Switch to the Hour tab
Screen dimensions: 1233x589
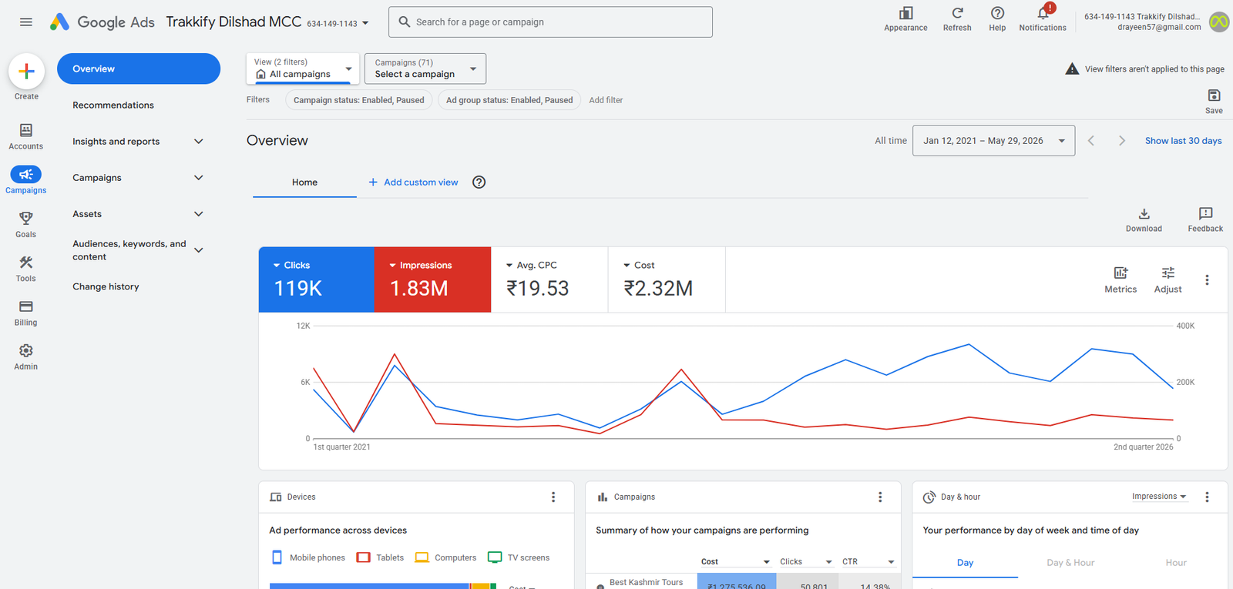coord(1176,563)
